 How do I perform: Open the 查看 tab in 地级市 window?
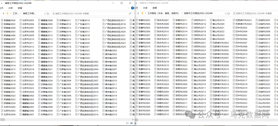pos(155,8)
